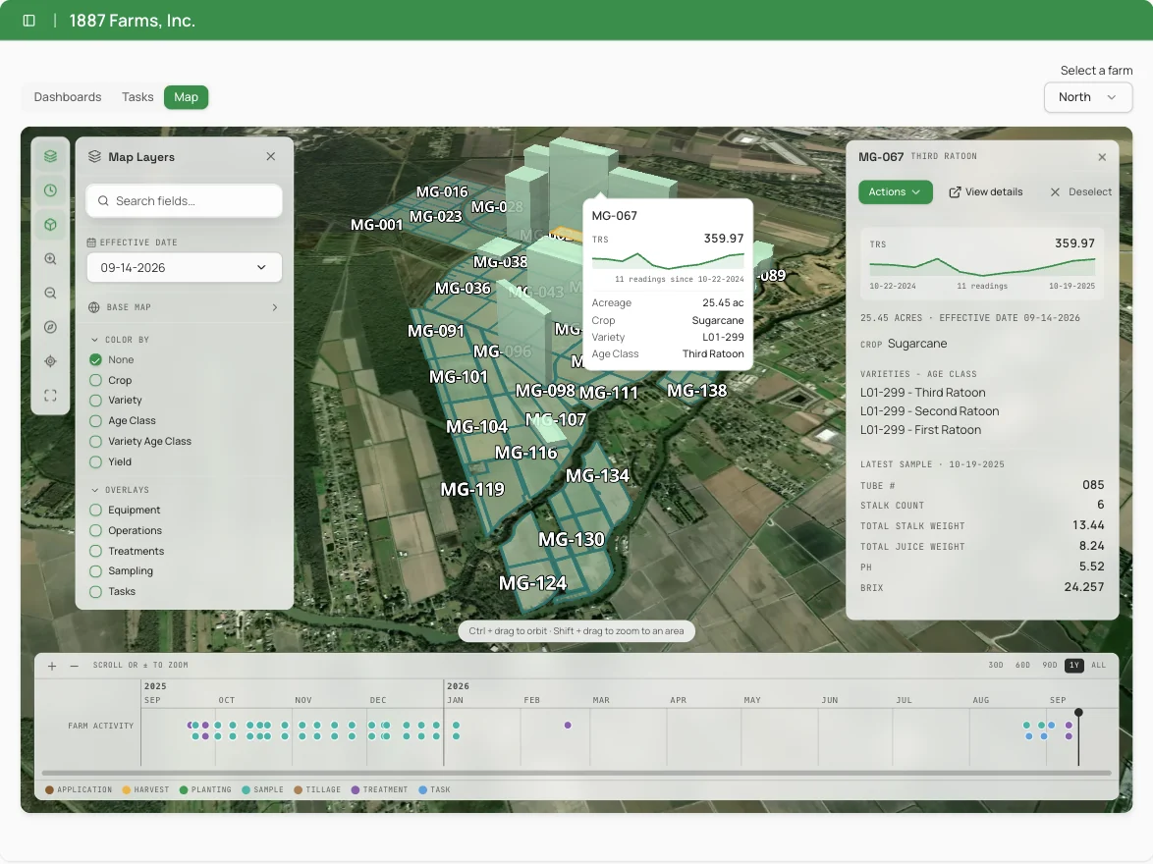The height and width of the screenshot is (864, 1153).
Task: Turn on the Treatments overlay
Action: (x=95, y=551)
